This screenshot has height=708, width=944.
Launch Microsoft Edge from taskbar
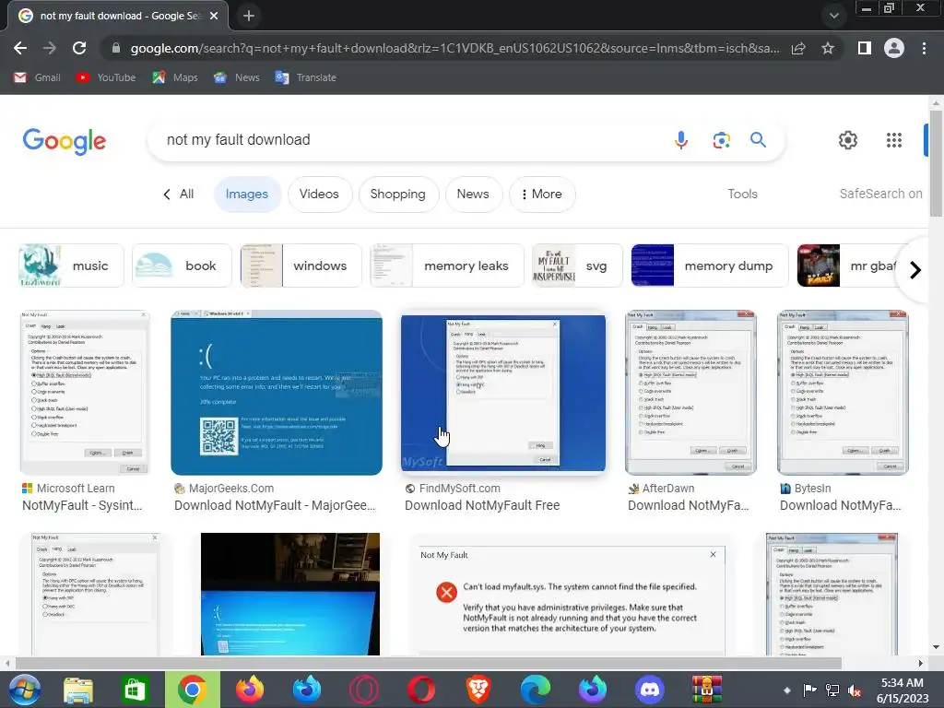(536, 690)
